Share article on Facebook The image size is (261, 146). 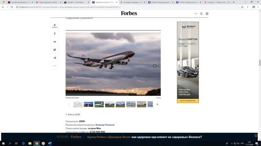pos(55,34)
